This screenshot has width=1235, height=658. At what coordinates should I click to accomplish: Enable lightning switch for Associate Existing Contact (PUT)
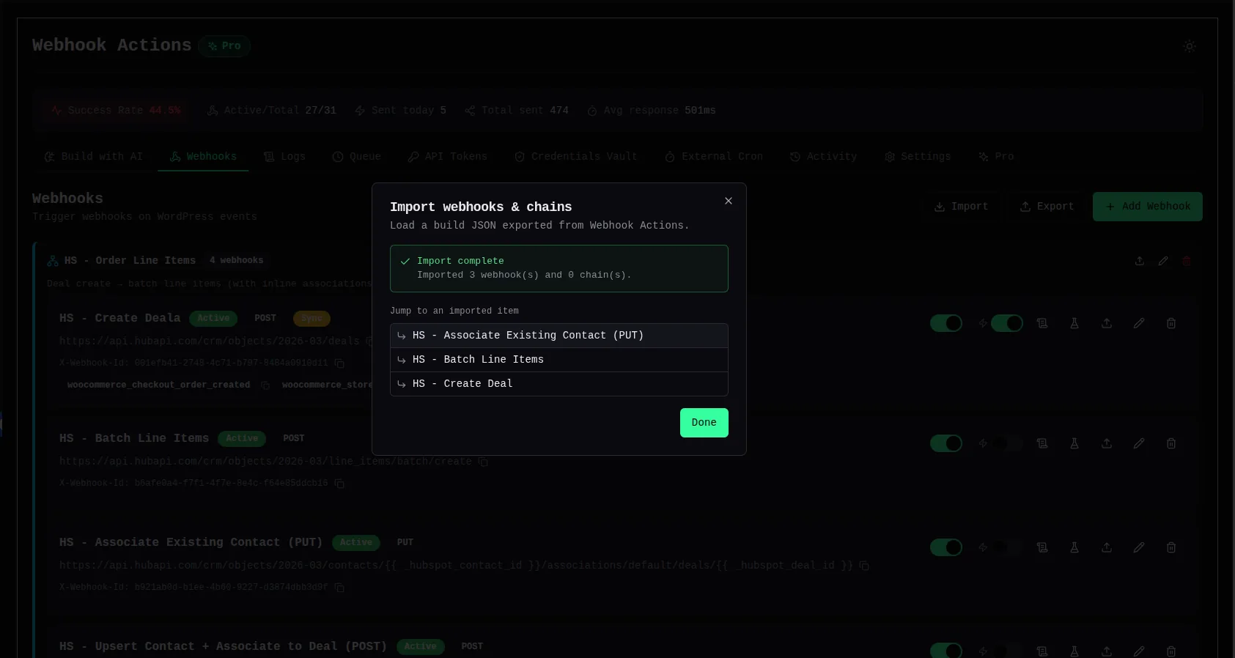tap(1007, 547)
